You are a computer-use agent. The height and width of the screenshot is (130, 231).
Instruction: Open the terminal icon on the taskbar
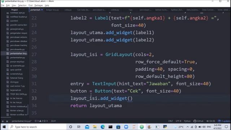pos(110,127)
